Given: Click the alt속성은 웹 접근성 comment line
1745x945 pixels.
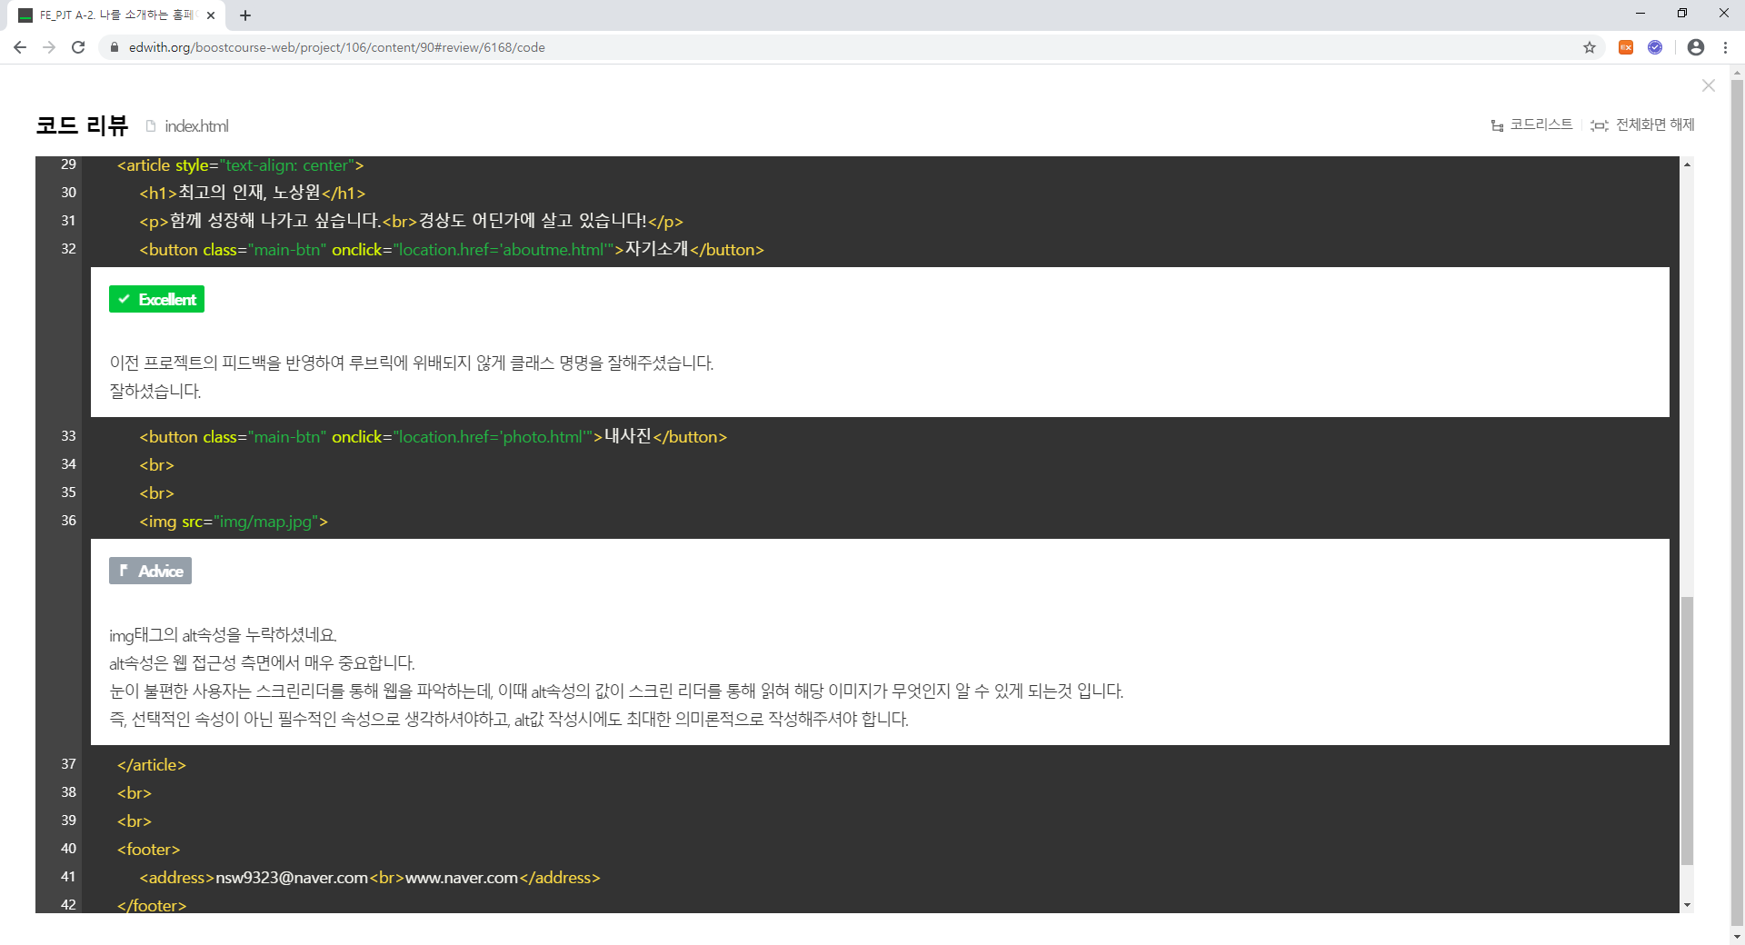Looking at the screenshot, I should pyautogui.click(x=262, y=663).
